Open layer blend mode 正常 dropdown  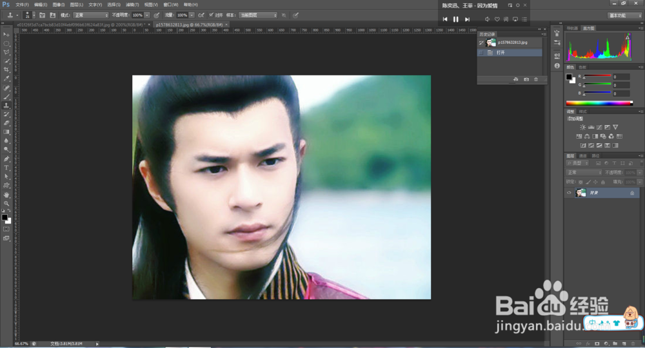click(584, 173)
